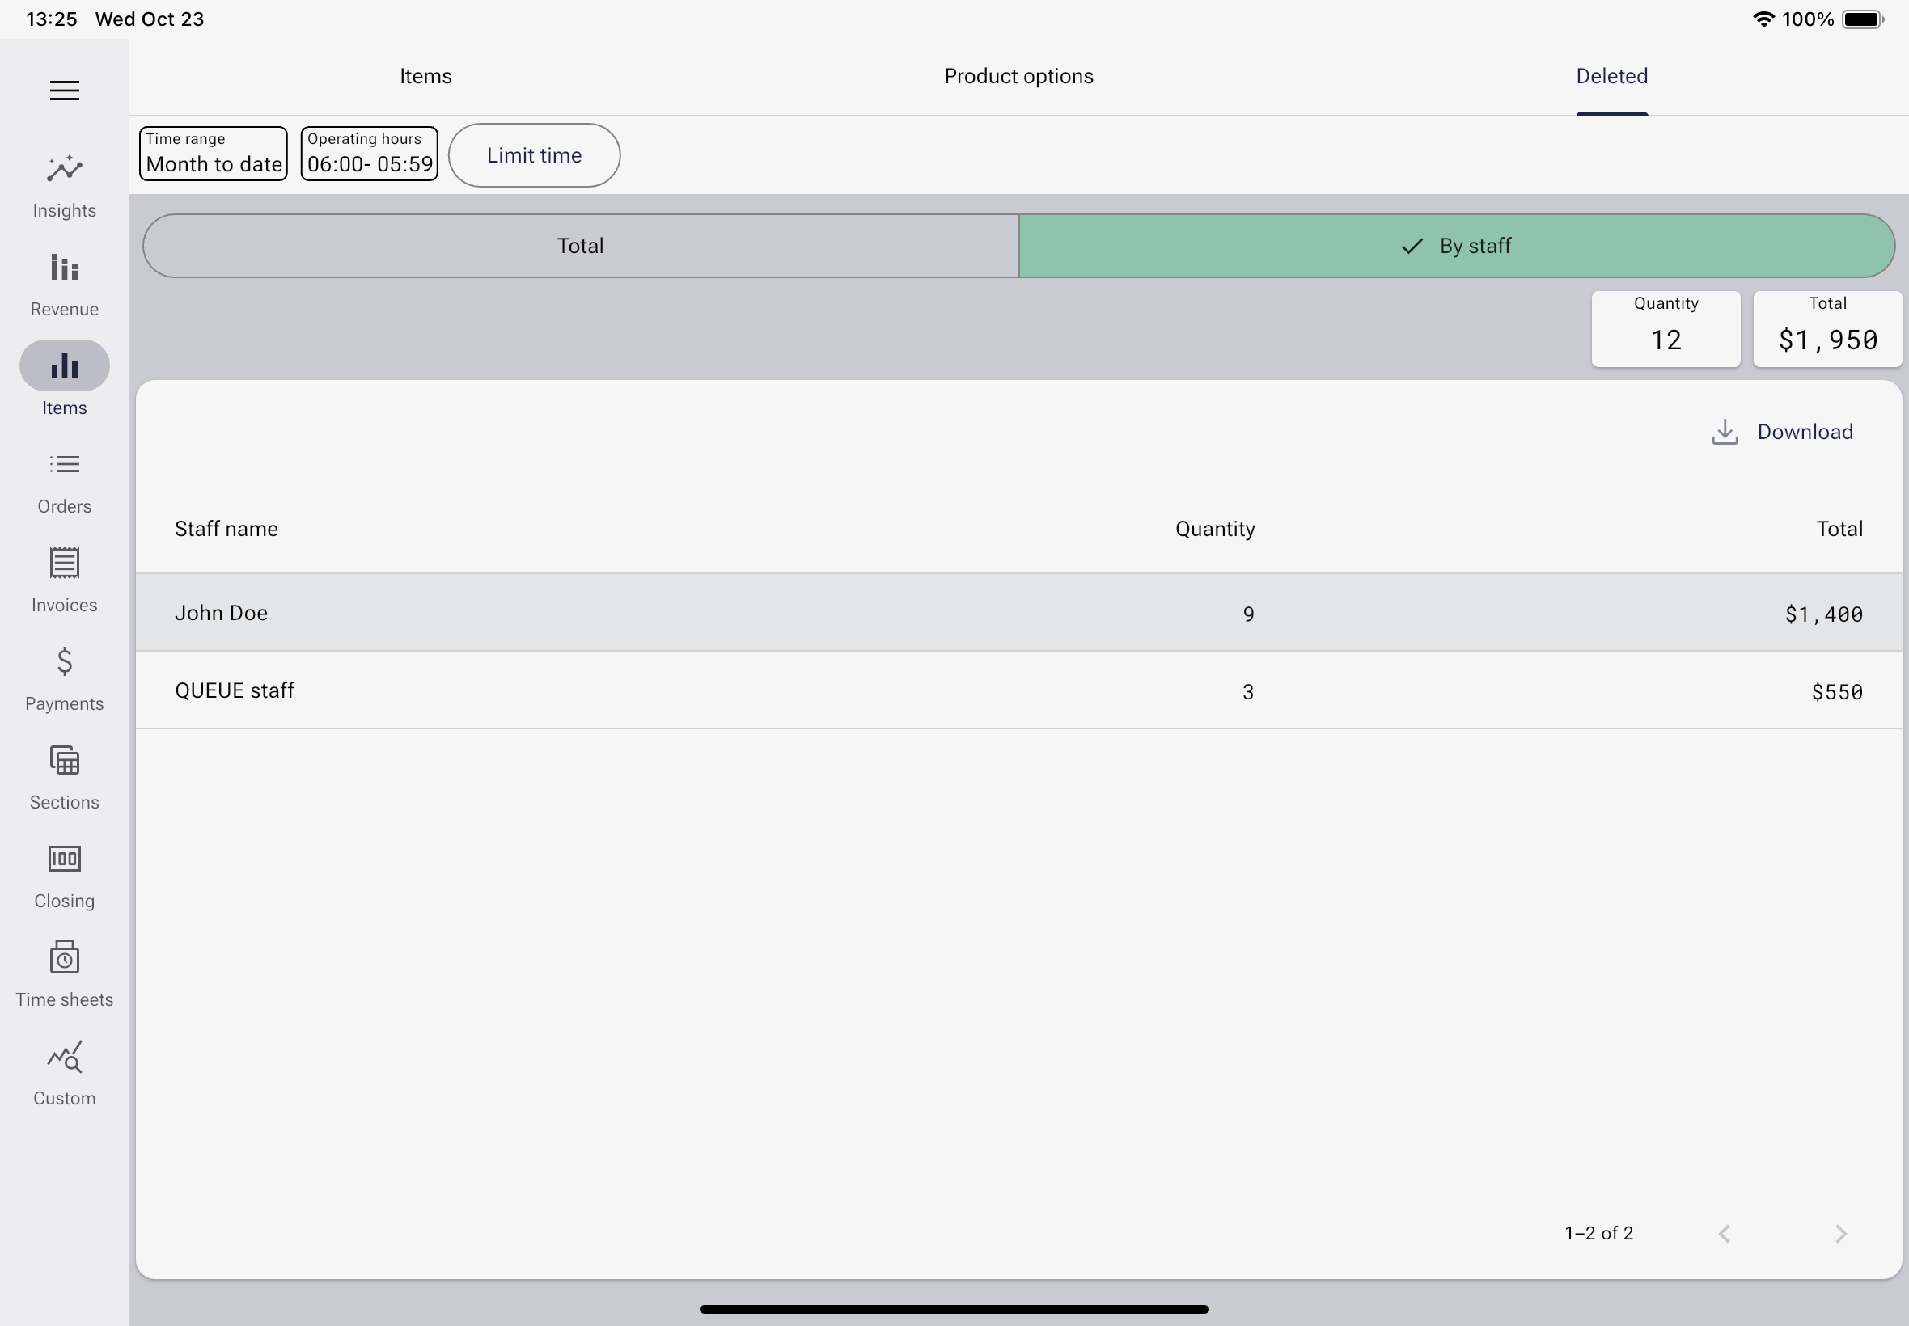Image resolution: width=1909 pixels, height=1326 pixels.
Task: Switch to Items tab
Action: click(x=425, y=75)
